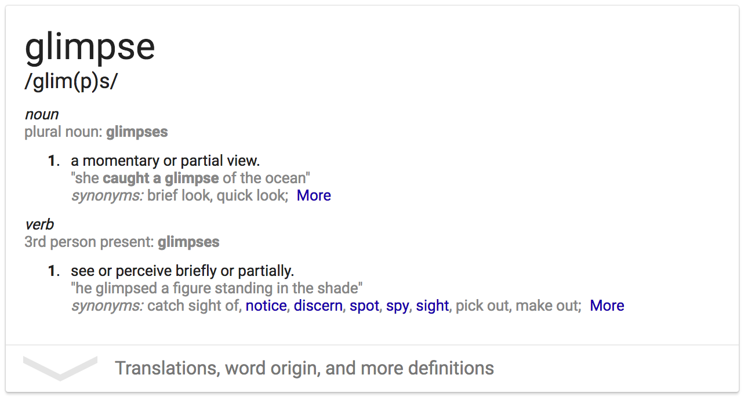Click the synonym text catch sight of

point(193,306)
